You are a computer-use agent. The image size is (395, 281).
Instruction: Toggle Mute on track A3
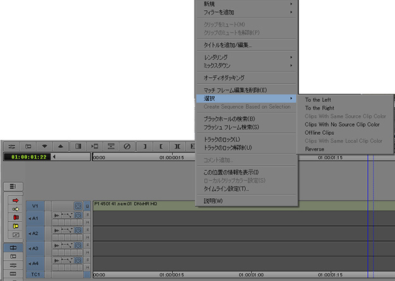87,253
